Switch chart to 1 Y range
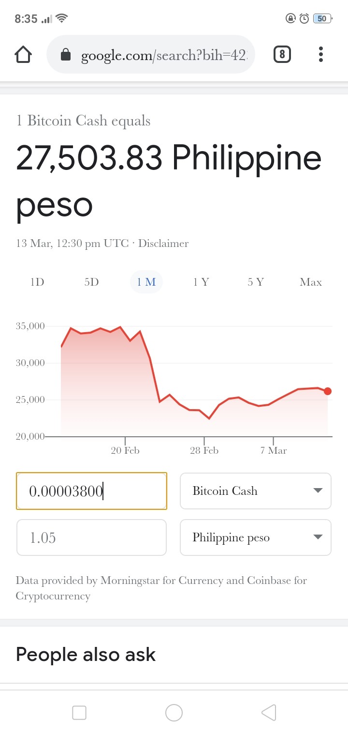 click(x=201, y=282)
